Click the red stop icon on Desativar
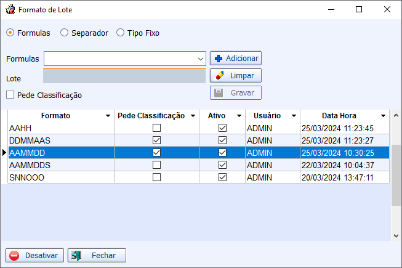The image size is (402, 268). (14, 255)
